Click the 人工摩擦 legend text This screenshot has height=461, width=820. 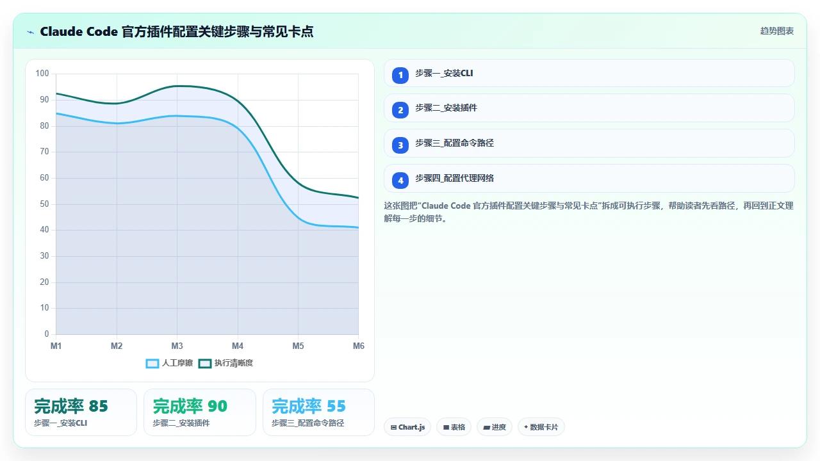pyautogui.click(x=177, y=364)
